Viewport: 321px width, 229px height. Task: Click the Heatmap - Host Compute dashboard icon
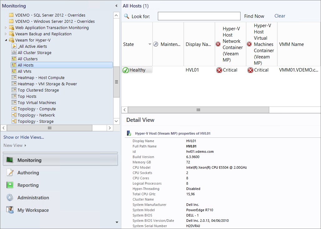(14, 77)
